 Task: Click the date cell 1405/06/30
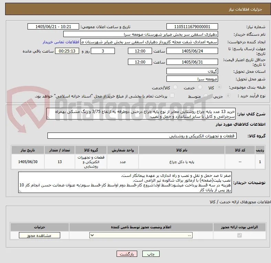[x=28, y=162]
